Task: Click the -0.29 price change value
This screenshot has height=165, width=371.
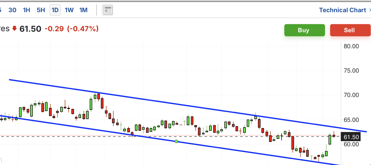Action: 54,29
